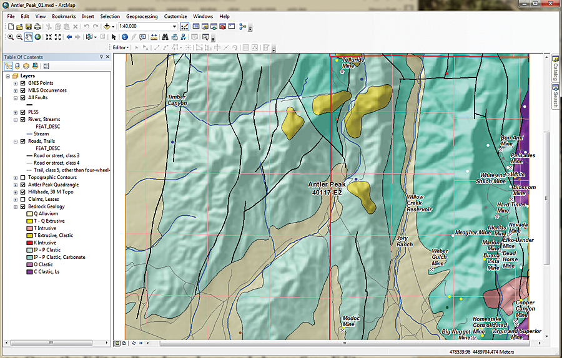562x358 pixels.
Task: Activate the HTML Popup tool
Action: pyautogui.click(x=142, y=37)
